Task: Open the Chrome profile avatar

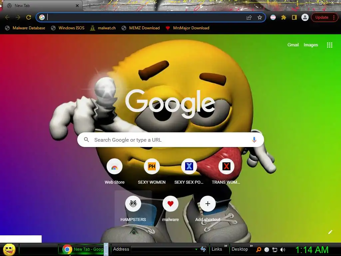Action: pos(305,17)
